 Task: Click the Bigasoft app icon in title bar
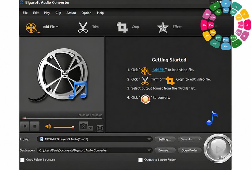pos(21,3)
